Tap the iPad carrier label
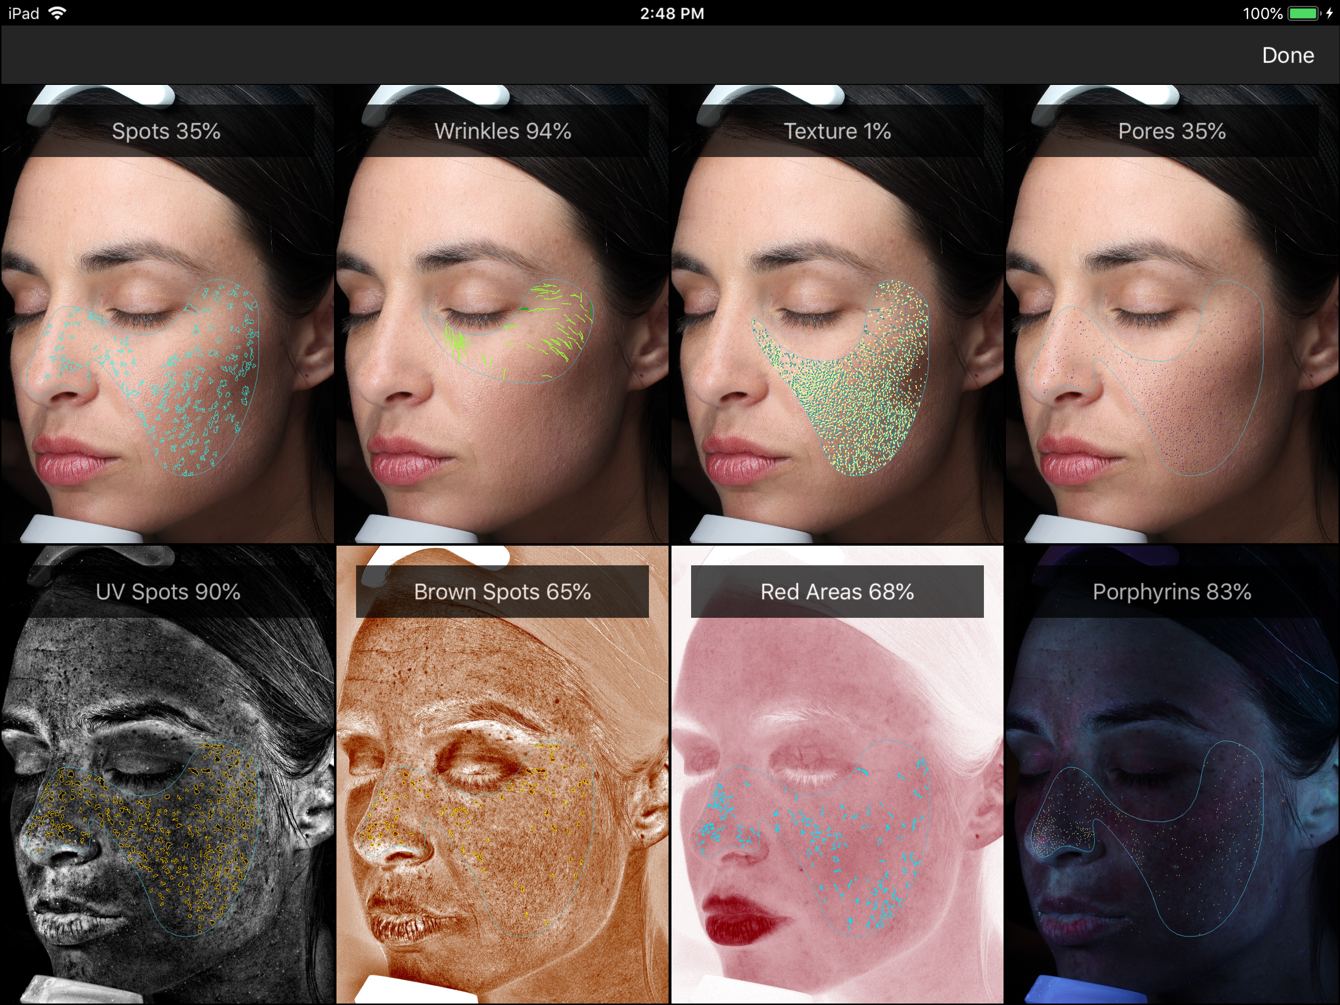The width and height of the screenshot is (1340, 1005). coord(24,13)
